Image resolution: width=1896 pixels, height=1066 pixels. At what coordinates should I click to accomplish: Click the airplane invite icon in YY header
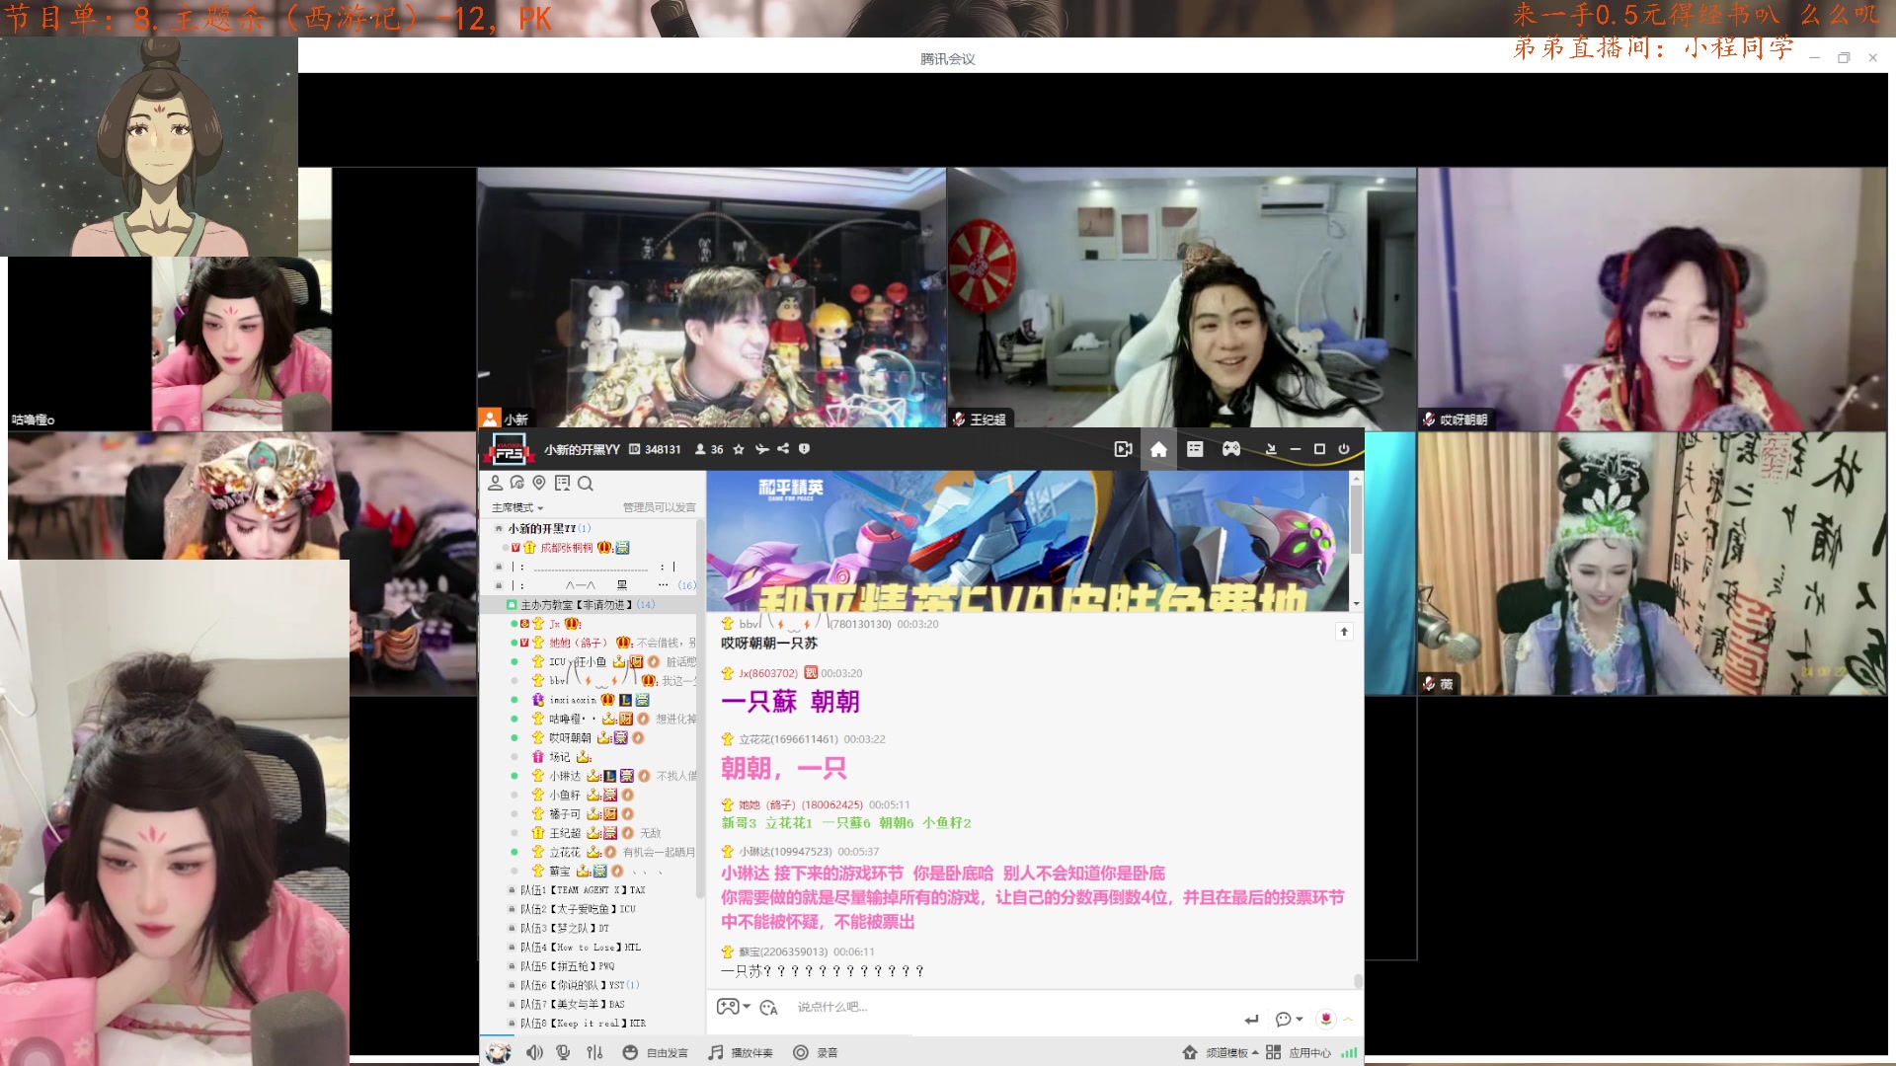(761, 449)
